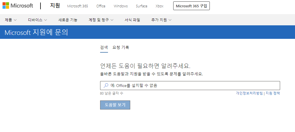
Task: Click the Microsoft 365 구입 button
Action: (191, 6)
